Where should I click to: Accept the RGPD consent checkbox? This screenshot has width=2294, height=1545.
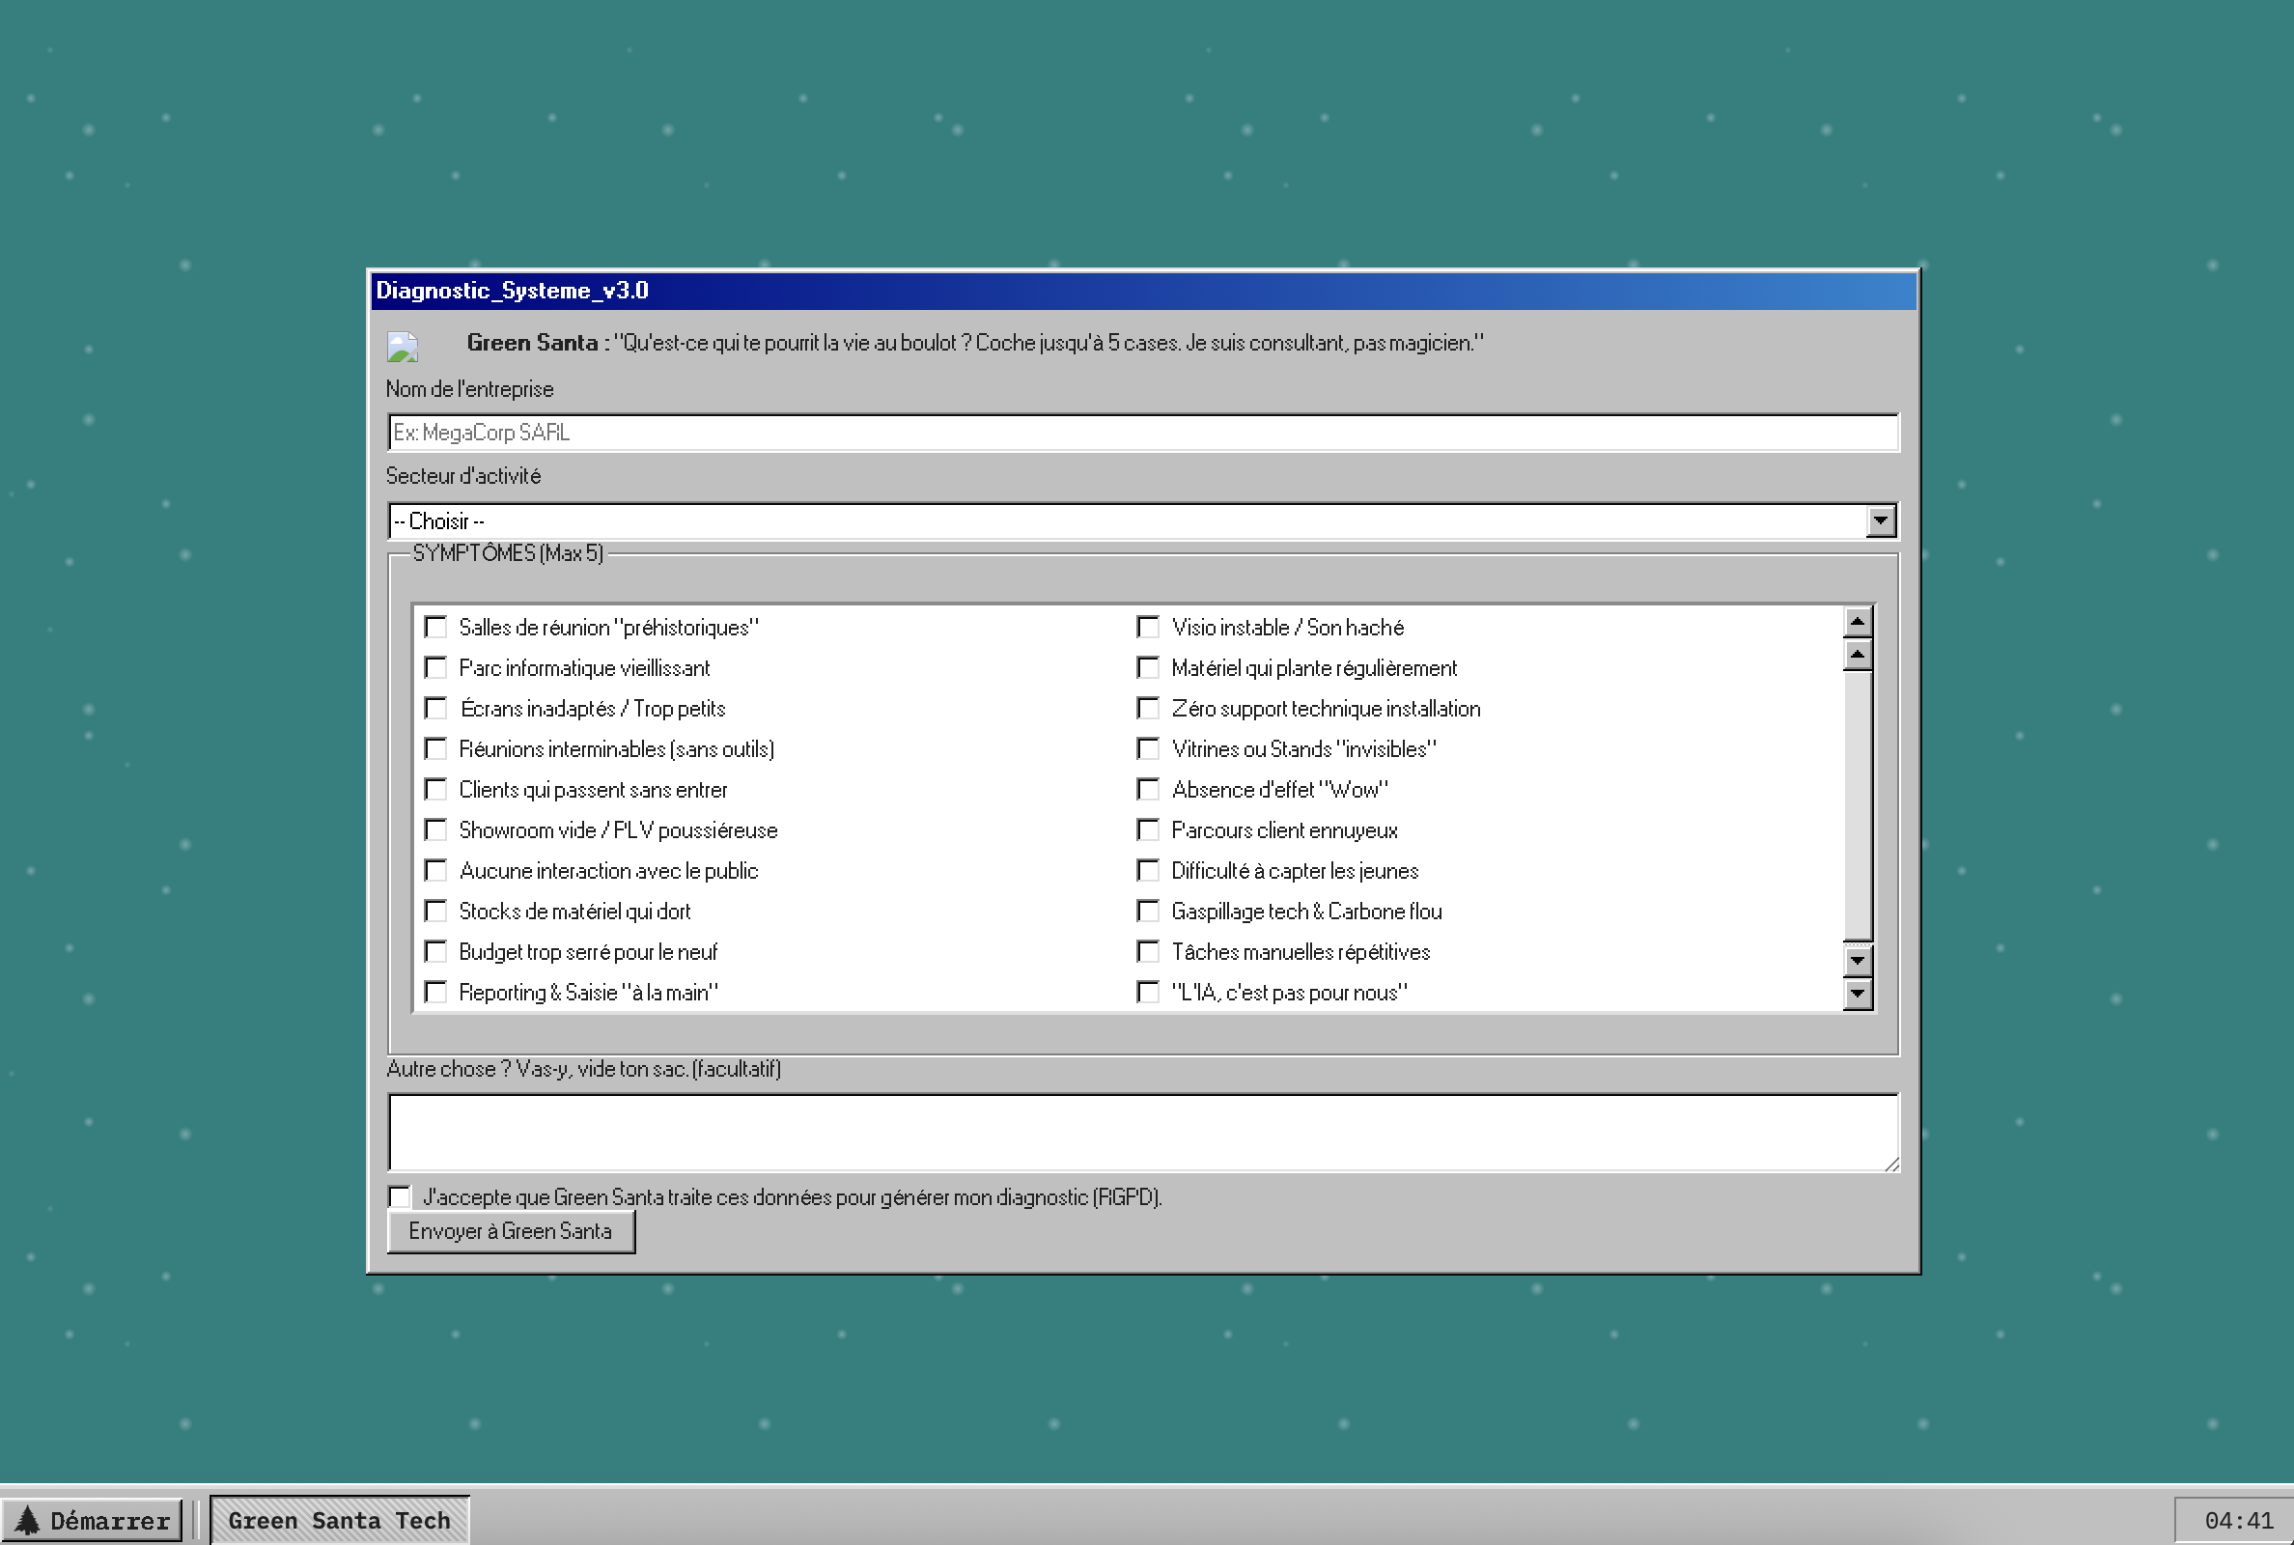point(399,1197)
